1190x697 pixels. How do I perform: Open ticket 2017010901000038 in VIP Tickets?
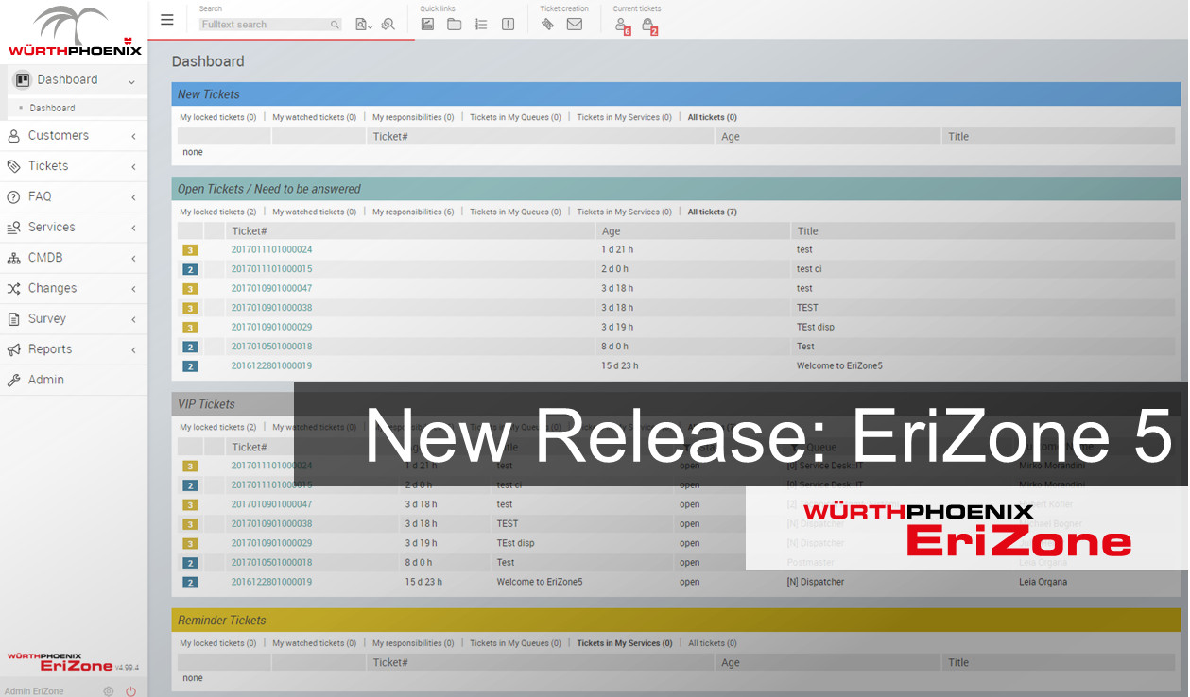coord(271,523)
